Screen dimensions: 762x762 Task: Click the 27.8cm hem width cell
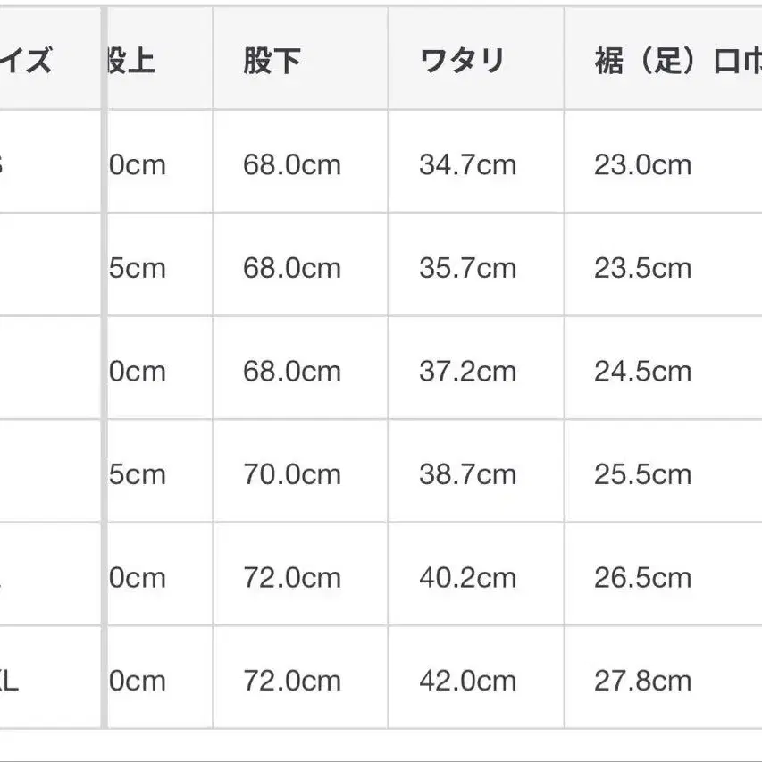(x=643, y=681)
